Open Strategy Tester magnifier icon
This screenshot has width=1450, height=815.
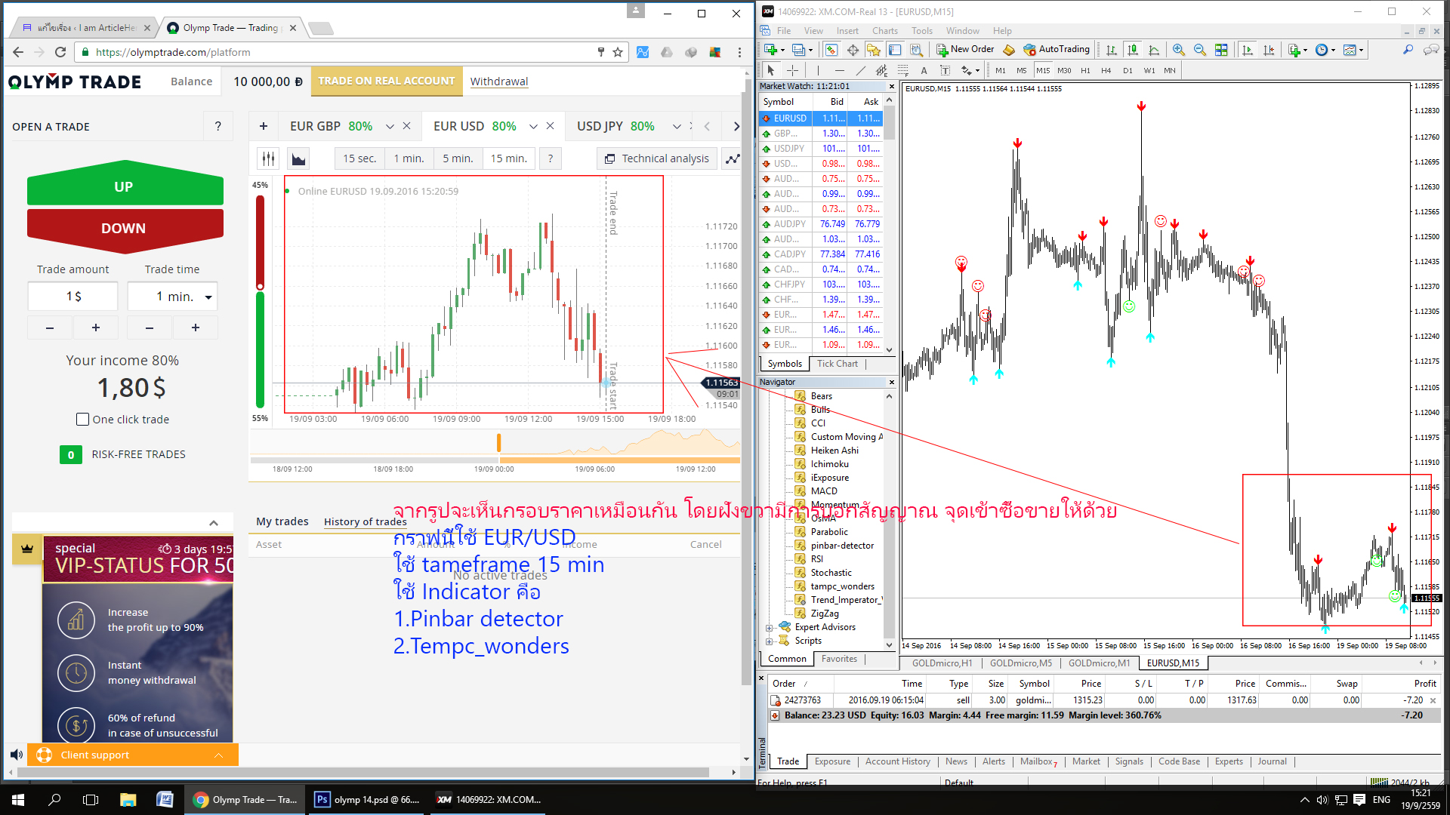(916, 50)
